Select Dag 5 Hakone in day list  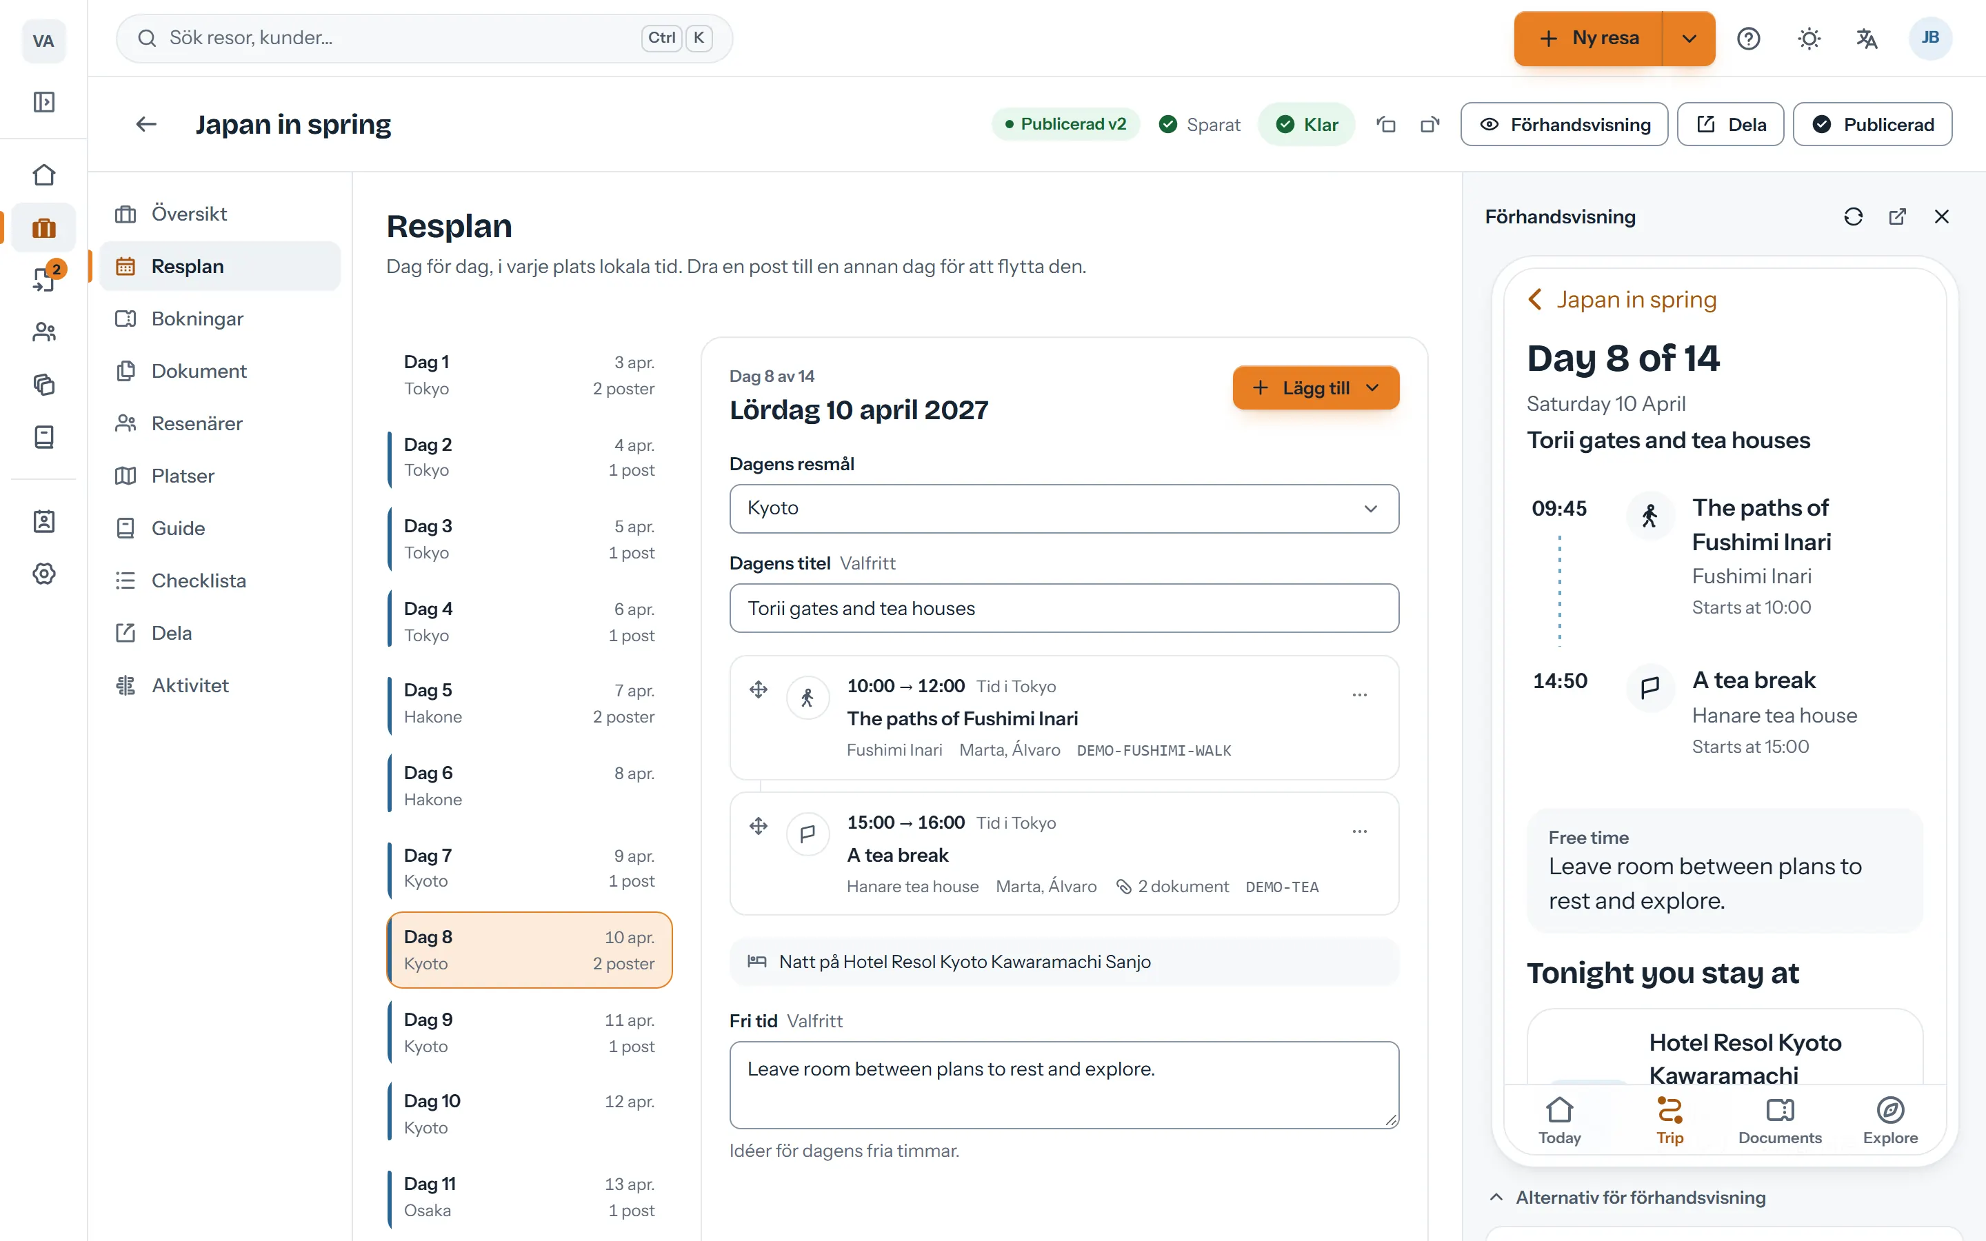[530, 703]
